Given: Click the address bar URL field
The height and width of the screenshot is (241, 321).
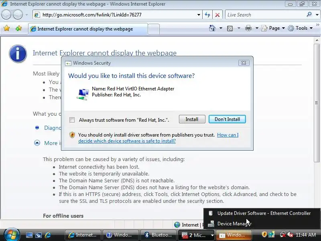Looking at the screenshot, I should 117,15.
